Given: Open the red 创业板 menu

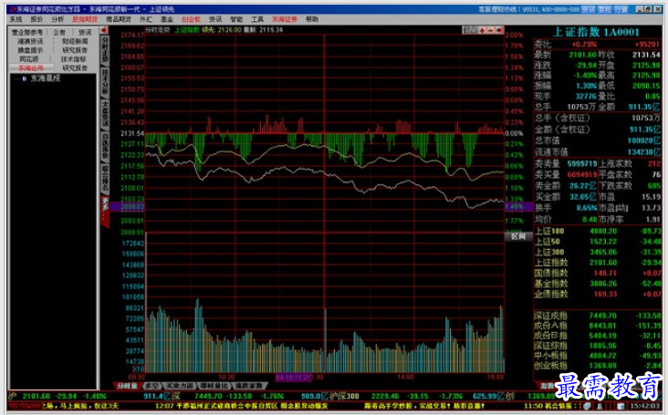Looking at the screenshot, I should pos(191,19).
